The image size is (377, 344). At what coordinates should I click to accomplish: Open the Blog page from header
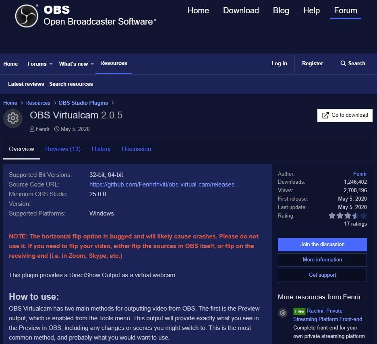(x=281, y=11)
